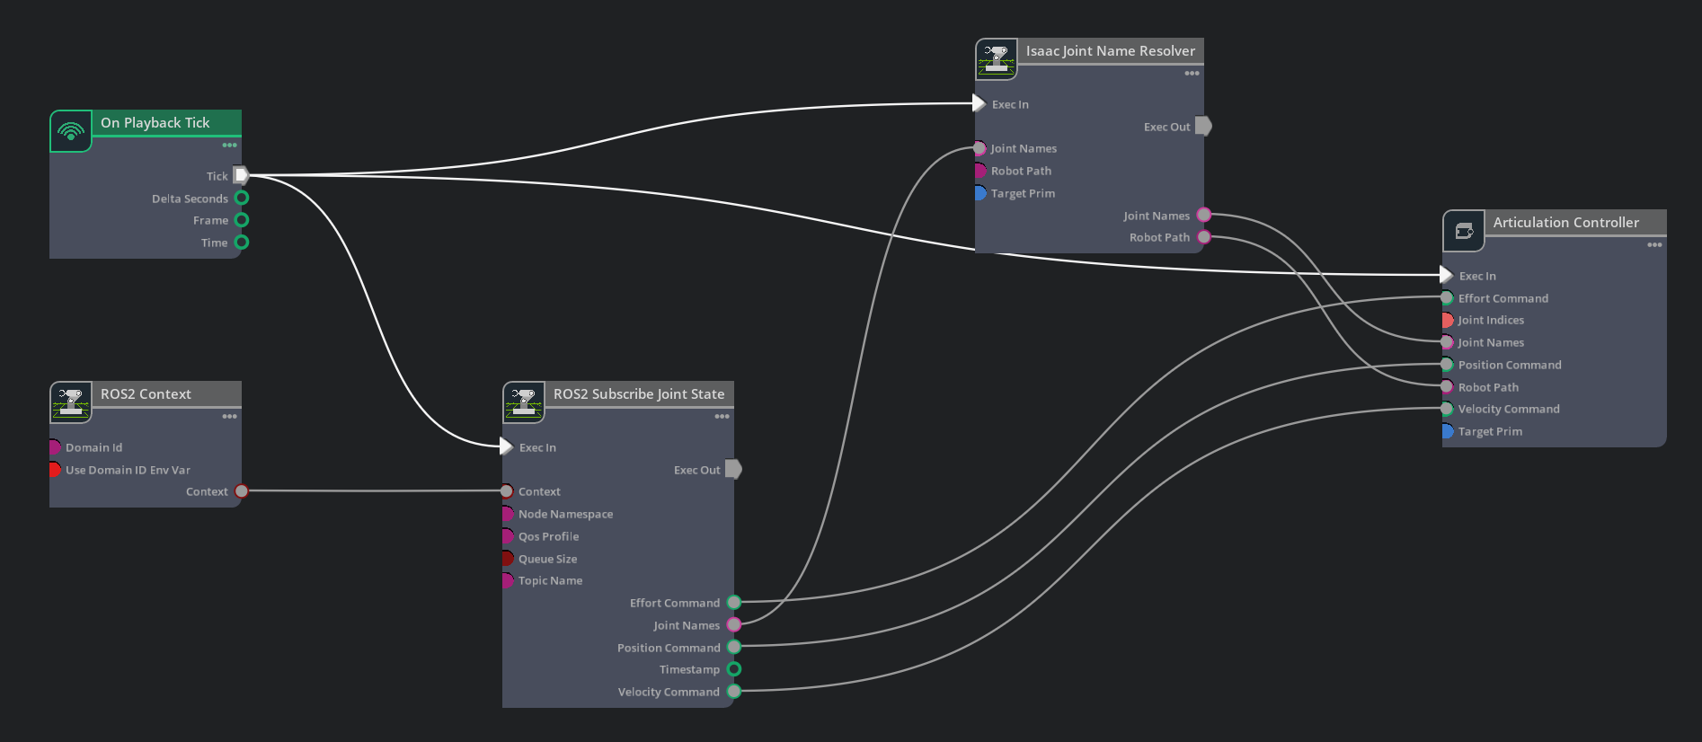Click the Context output port on ROS2 Context

click(x=242, y=491)
